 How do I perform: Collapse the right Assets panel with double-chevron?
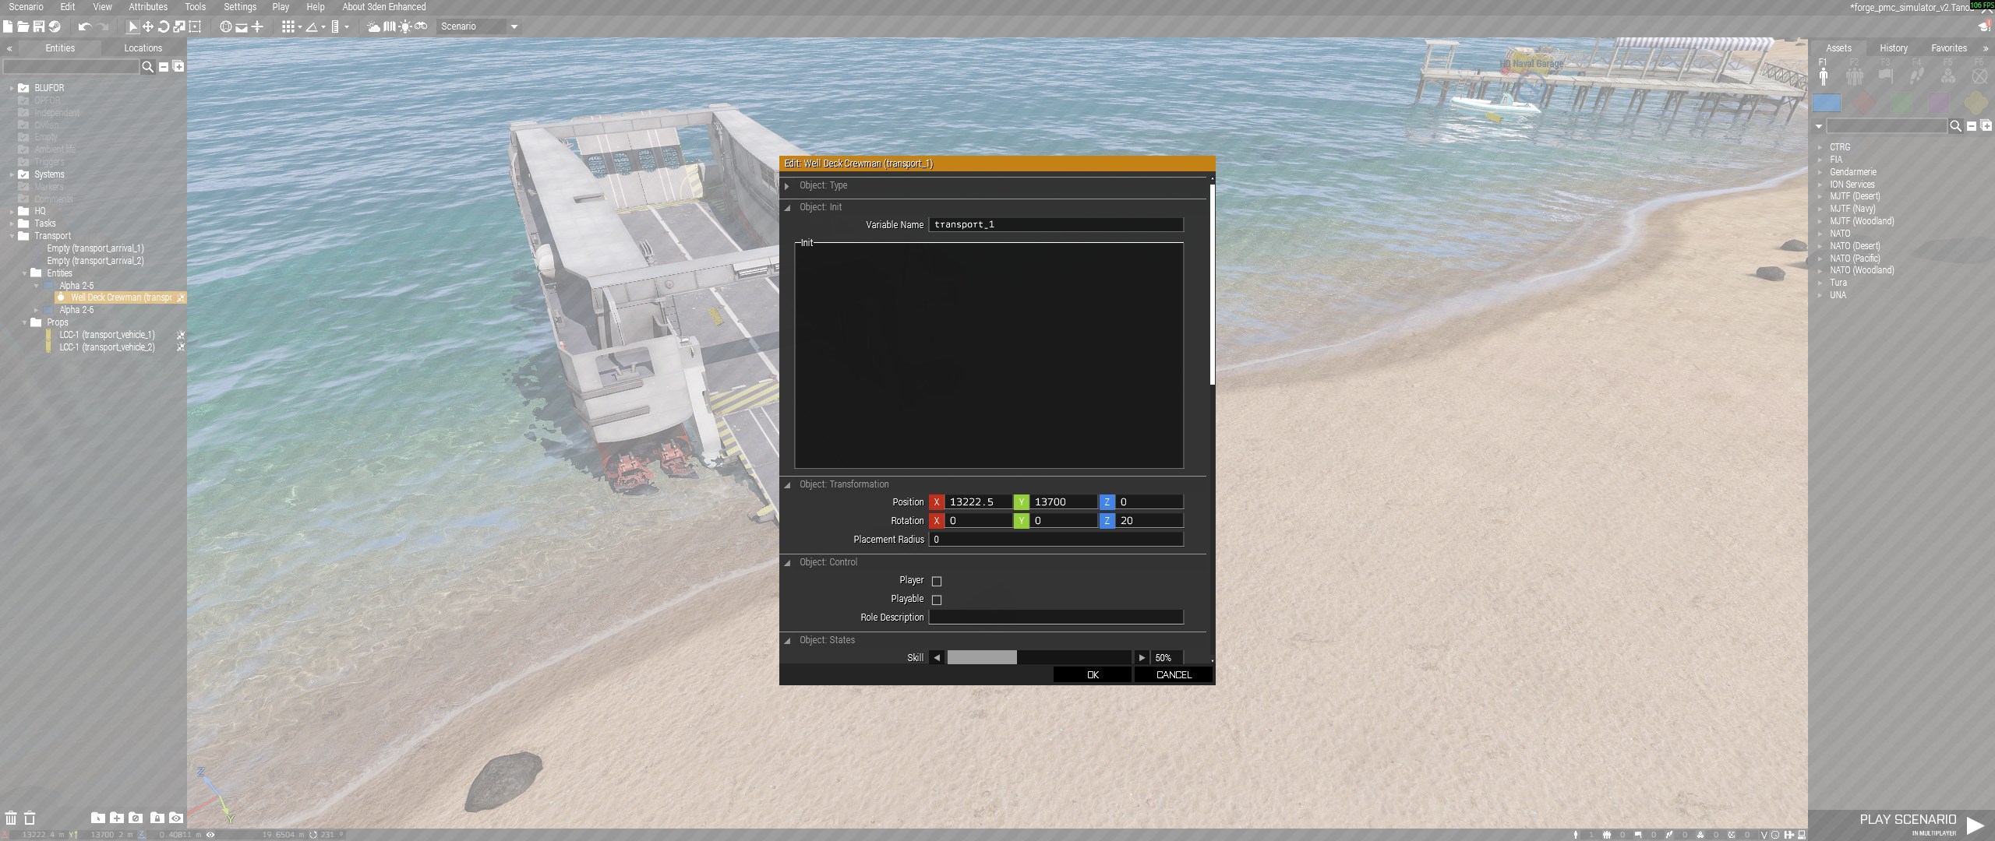click(x=1985, y=48)
